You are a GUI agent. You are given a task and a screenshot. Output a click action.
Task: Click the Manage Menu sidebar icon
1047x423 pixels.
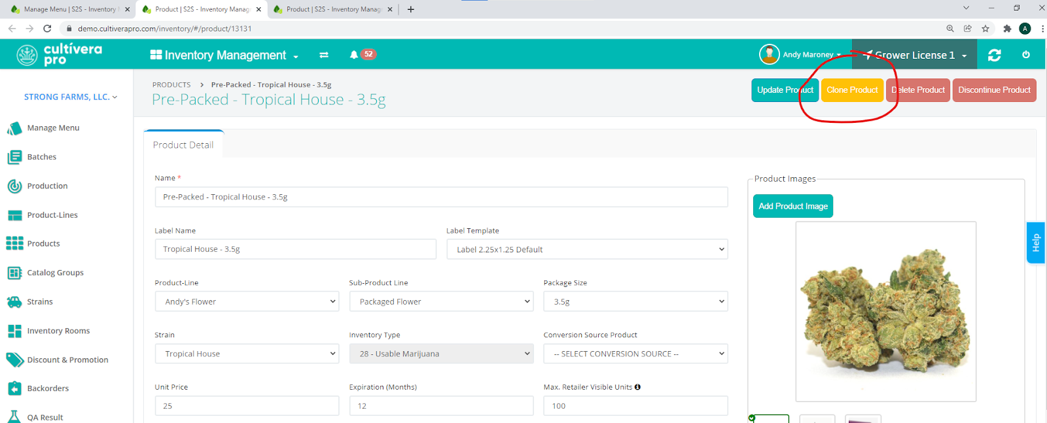(14, 128)
